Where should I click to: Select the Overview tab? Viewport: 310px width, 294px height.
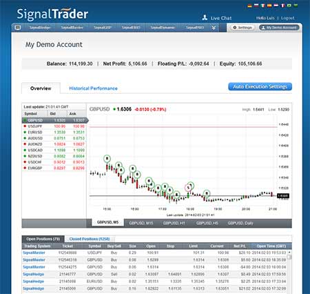[x=41, y=88]
